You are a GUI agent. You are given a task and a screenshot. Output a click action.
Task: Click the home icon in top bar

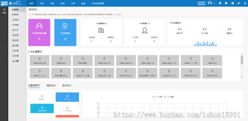coord(226,3)
